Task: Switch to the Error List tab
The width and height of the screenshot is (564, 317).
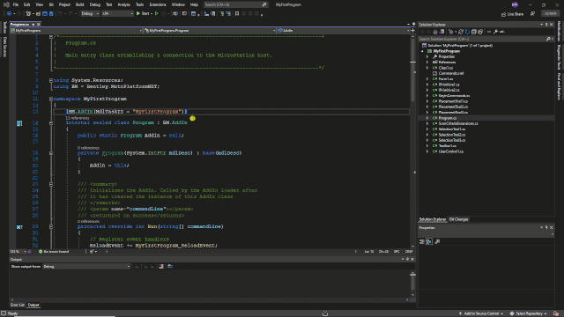Action: [18, 305]
